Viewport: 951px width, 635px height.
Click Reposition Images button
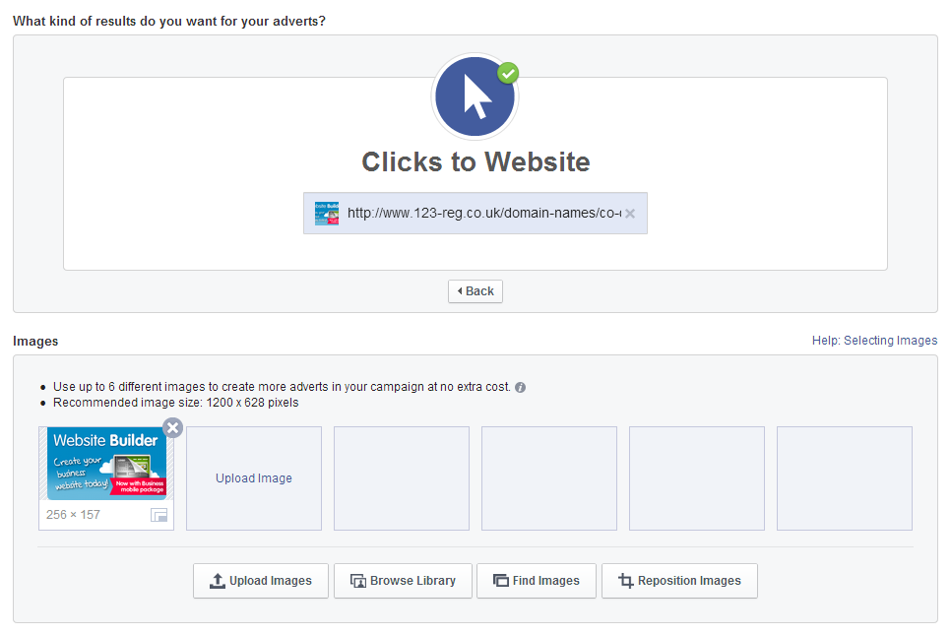coord(680,581)
